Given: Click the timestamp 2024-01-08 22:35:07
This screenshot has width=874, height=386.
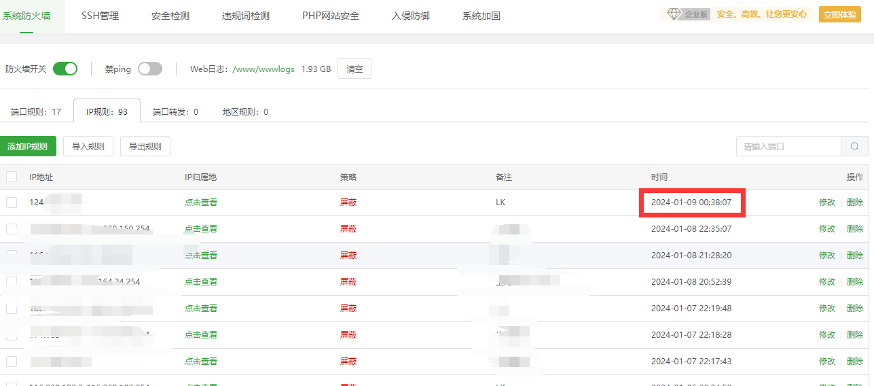Looking at the screenshot, I should 691,229.
